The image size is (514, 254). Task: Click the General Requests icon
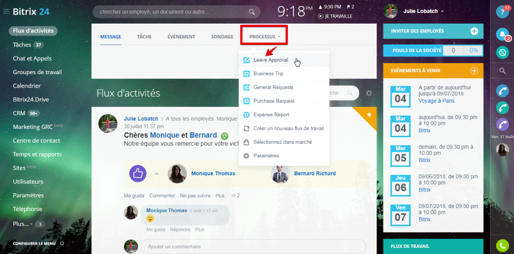click(x=246, y=87)
